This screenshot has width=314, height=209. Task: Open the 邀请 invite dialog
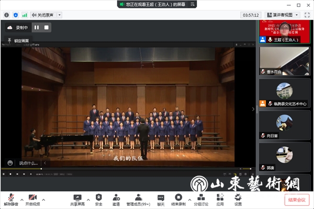coord(116,200)
